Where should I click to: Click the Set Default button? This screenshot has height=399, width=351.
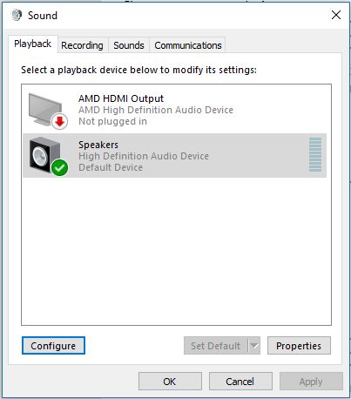coord(216,346)
